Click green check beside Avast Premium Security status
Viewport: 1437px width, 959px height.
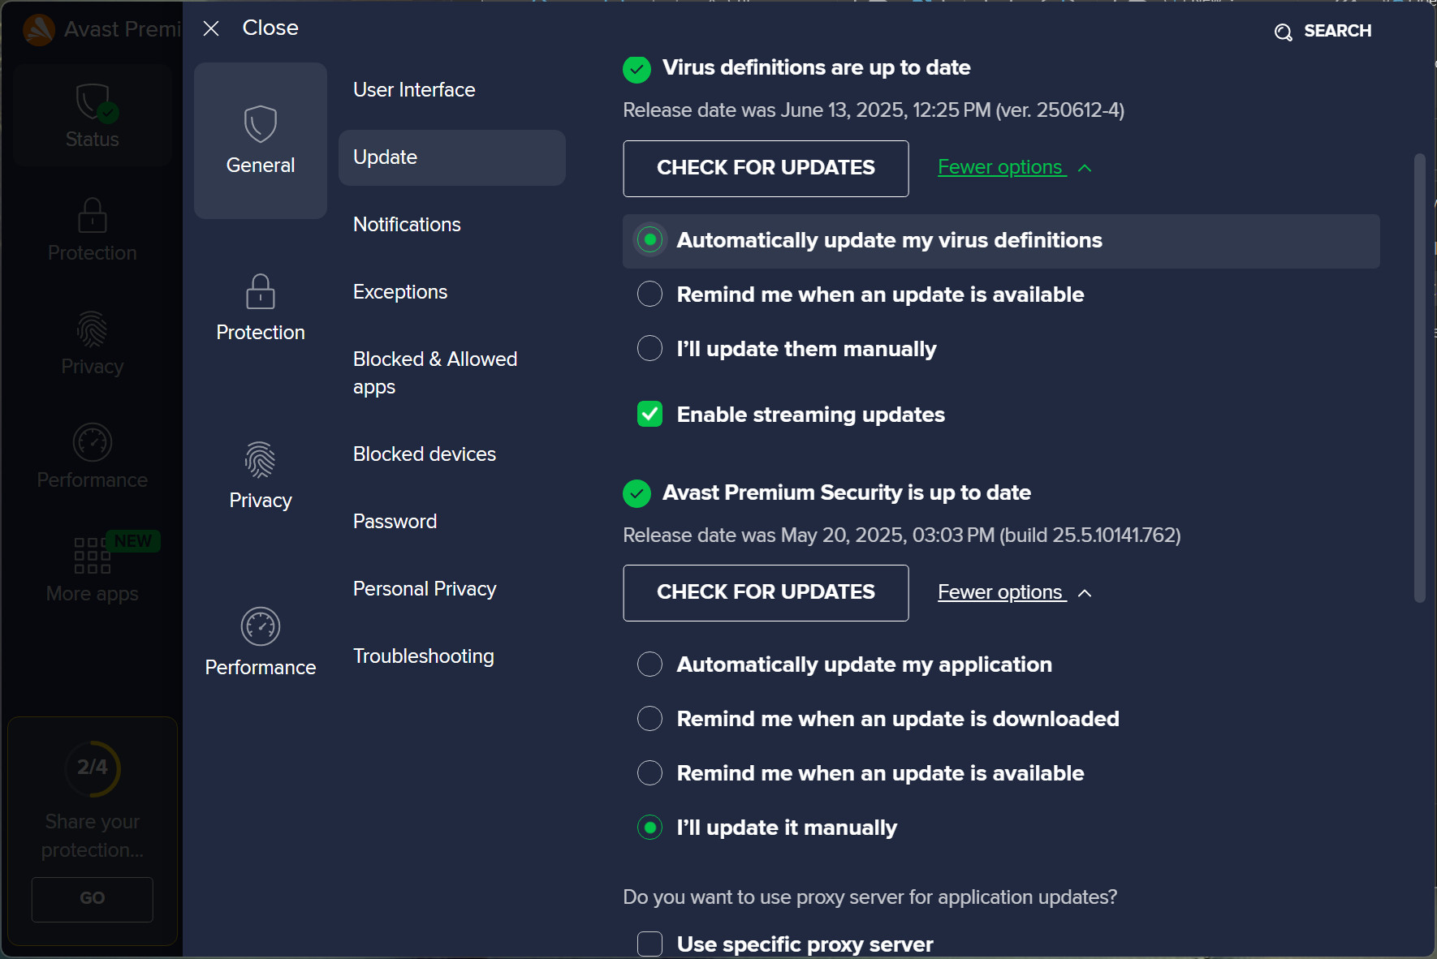click(637, 493)
